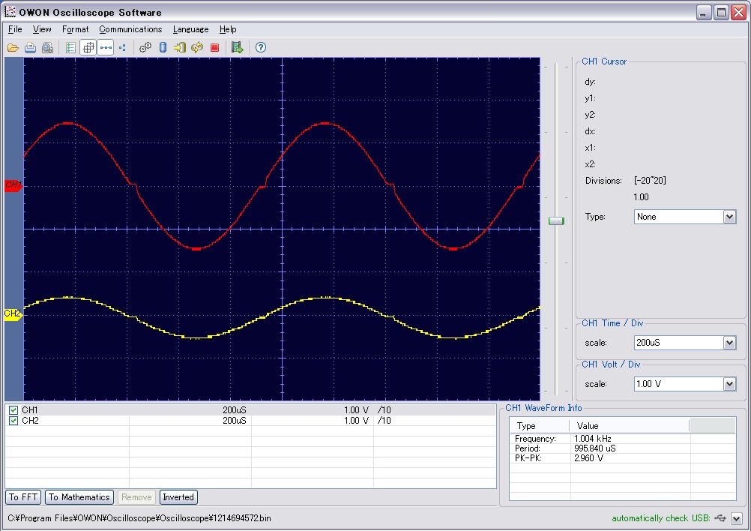Toggle the vector line-display toolbar button
751x531 pixels.
click(106, 47)
